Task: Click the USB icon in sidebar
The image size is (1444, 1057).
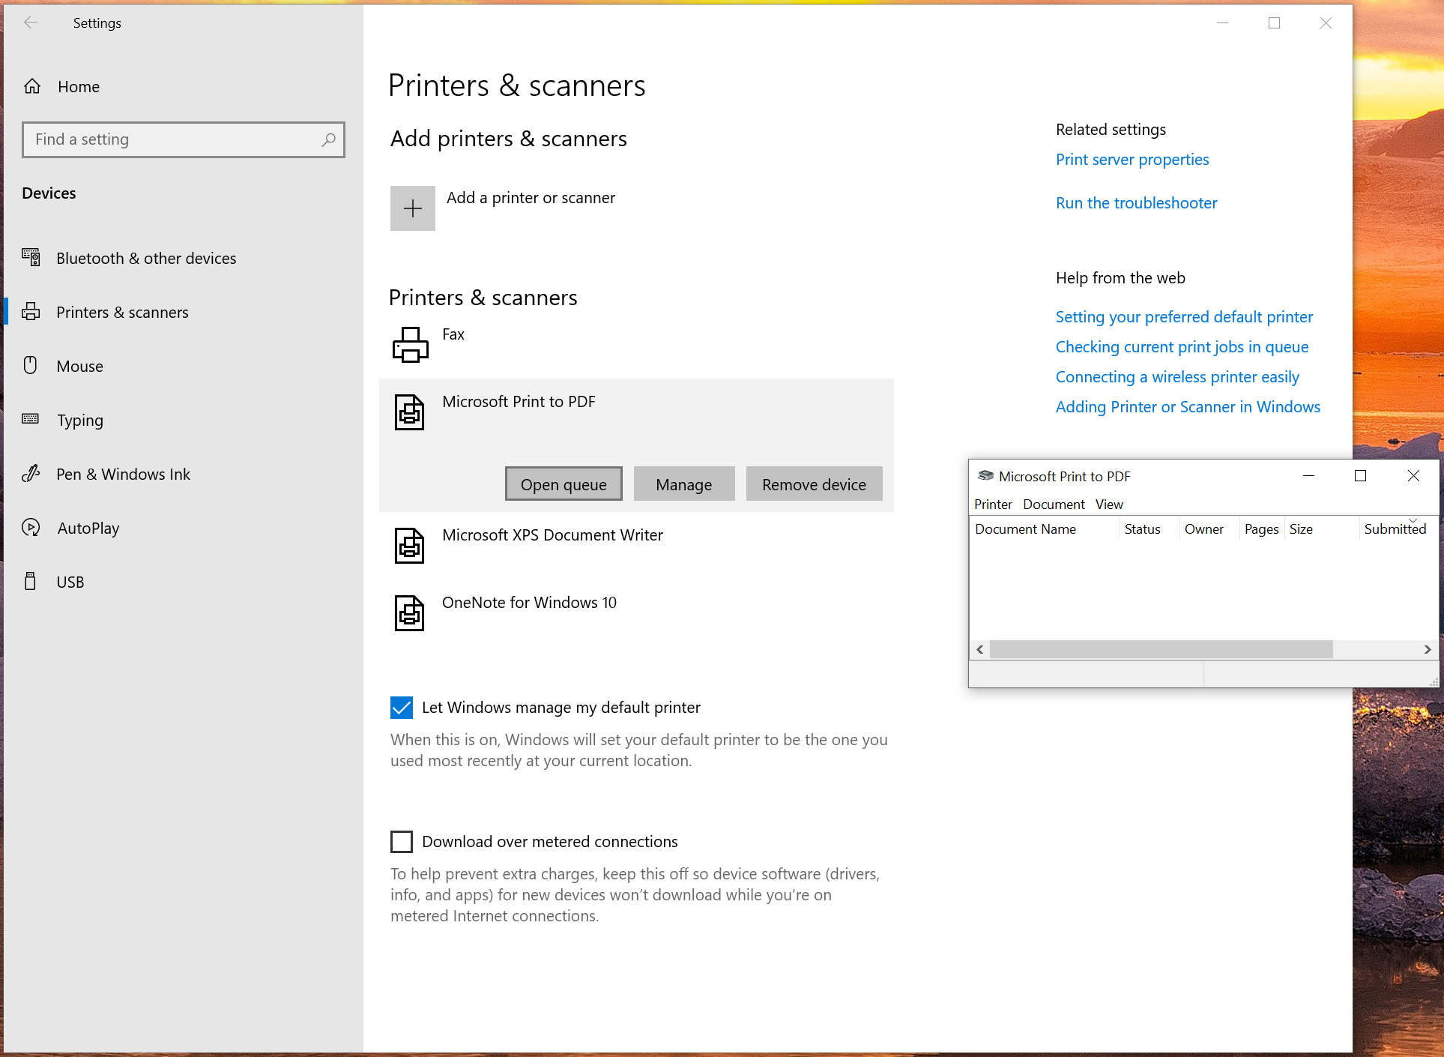Action: (x=31, y=582)
